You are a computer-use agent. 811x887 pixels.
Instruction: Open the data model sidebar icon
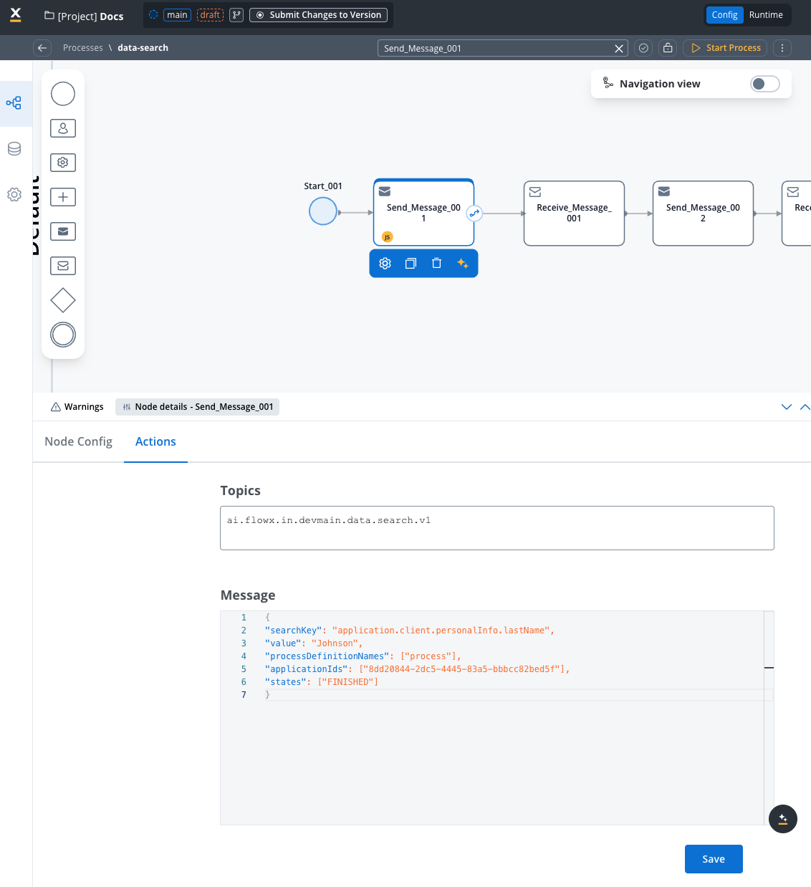pyautogui.click(x=14, y=149)
